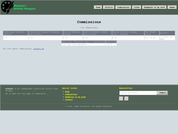Click the mikusz3 name in footer

[9, 89]
